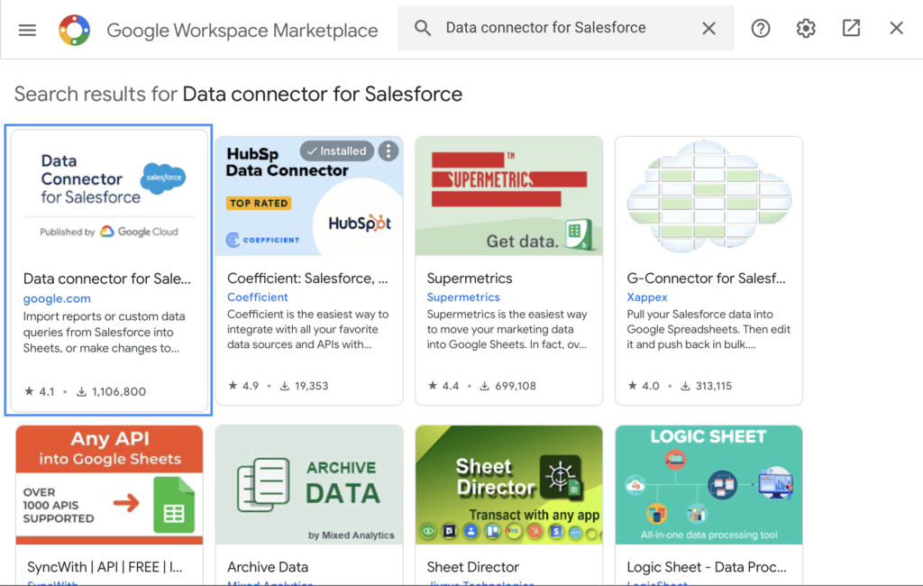Click the 19,353 download count

pyautogui.click(x=304, y=386)
